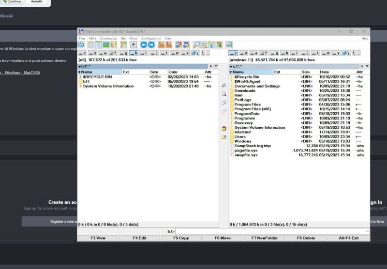This screenshot has height=269, width=387.
Task: Click the F5 Copy button
Action: [x=181, y=238]
